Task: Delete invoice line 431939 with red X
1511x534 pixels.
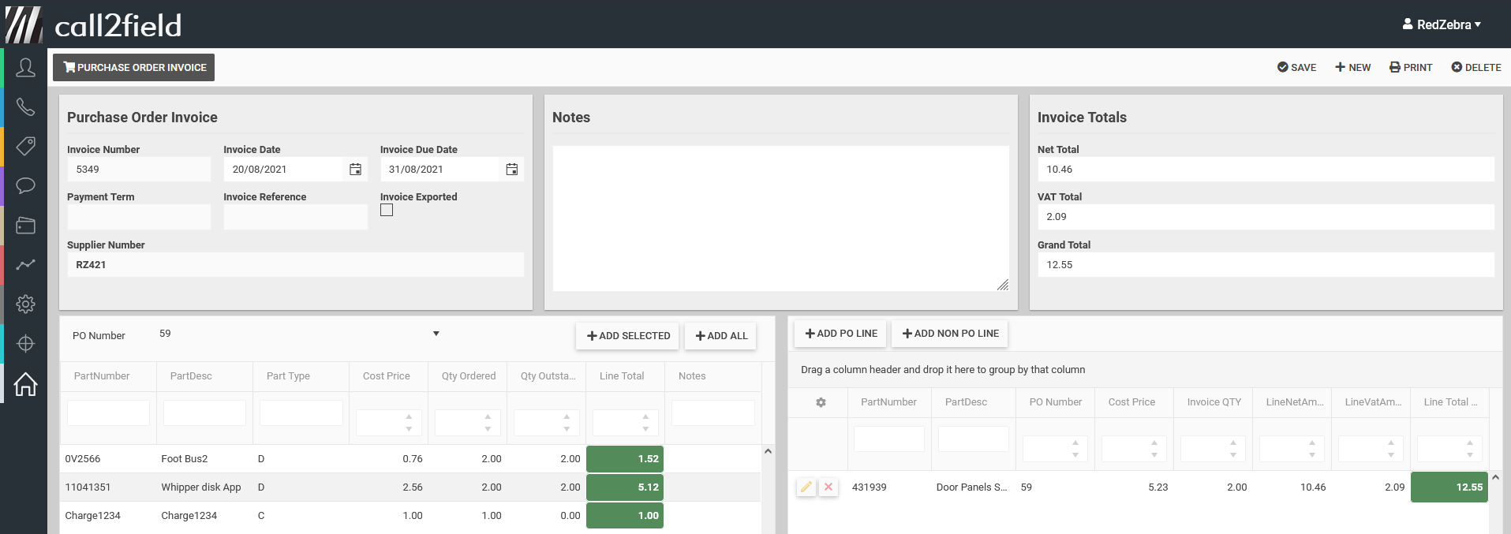Action: (x=828, y=487)
